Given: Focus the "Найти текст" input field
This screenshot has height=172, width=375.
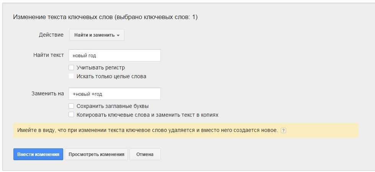Looking at the screenshot, I should [114, 55].
